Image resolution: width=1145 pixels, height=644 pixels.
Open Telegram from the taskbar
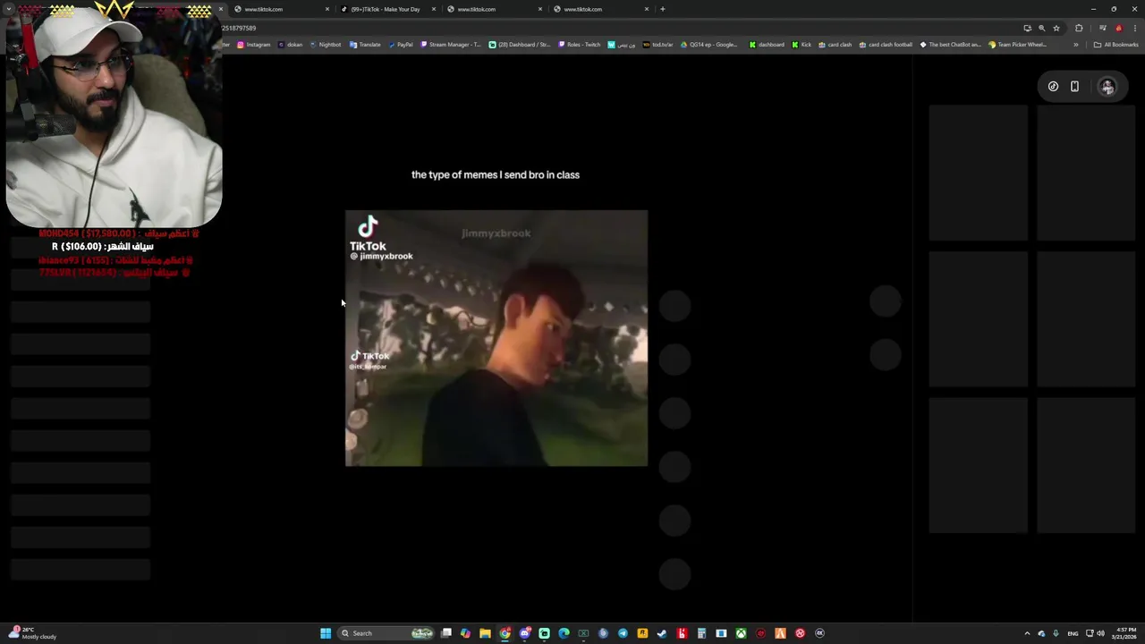click(623, 633)
